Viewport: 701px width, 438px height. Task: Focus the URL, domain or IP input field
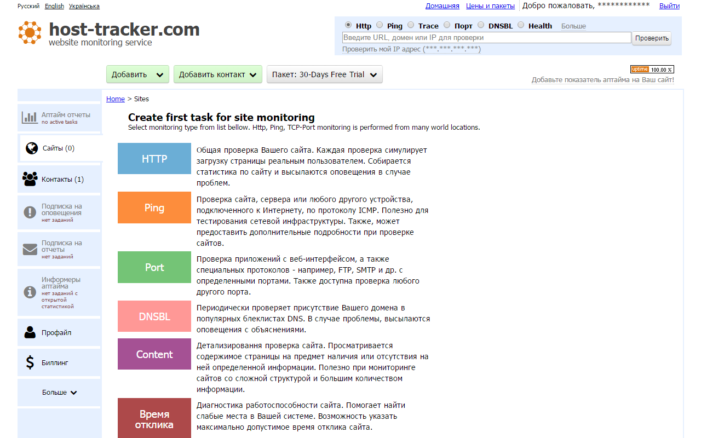coord(487,38)
